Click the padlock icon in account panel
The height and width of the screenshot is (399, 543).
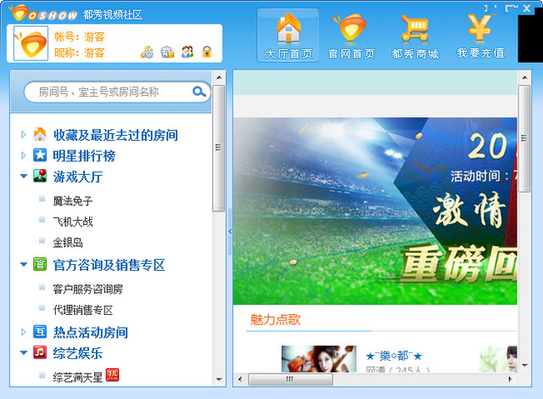pyautogui.click(x=206, y=52)
